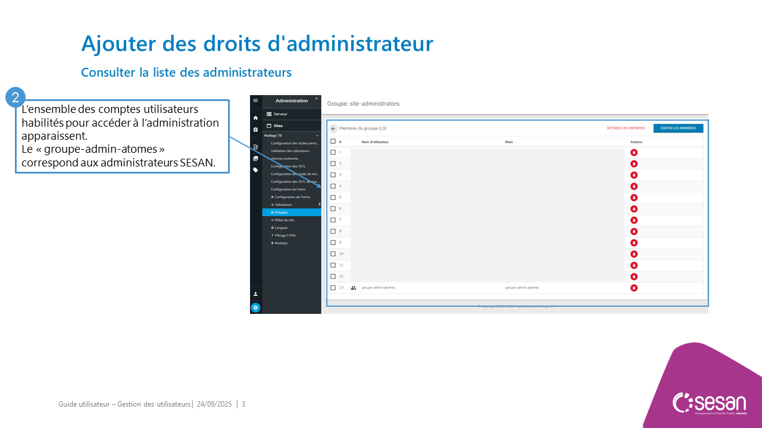
Task: Check the checkbox for row 5
Action: pos(333,197)
